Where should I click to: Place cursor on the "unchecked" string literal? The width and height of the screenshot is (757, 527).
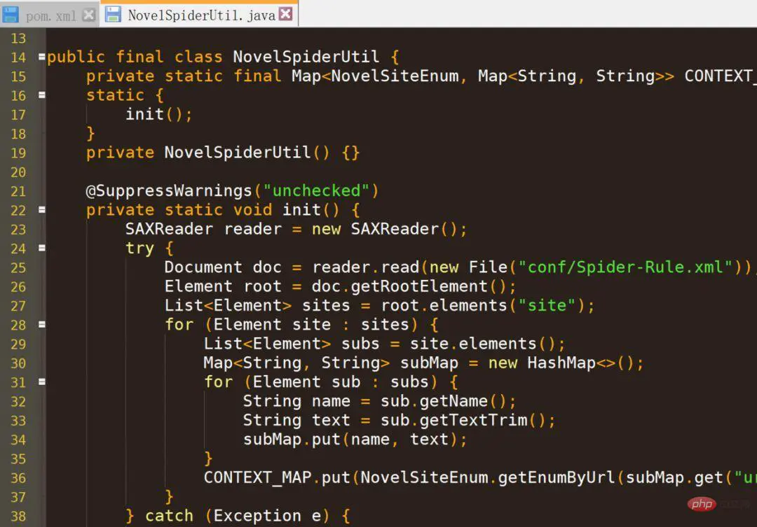pyautogui.click(x=317, y=190)
